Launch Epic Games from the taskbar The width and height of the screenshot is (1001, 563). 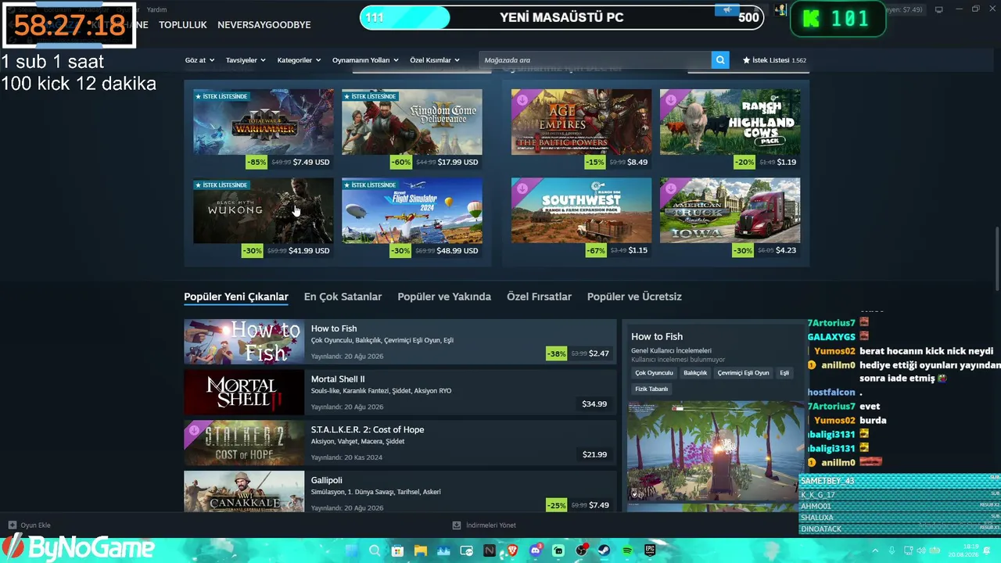[650, 550]
